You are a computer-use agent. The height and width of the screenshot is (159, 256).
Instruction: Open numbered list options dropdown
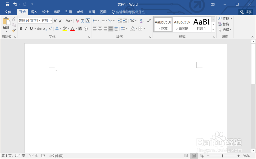tap(106, 21)
